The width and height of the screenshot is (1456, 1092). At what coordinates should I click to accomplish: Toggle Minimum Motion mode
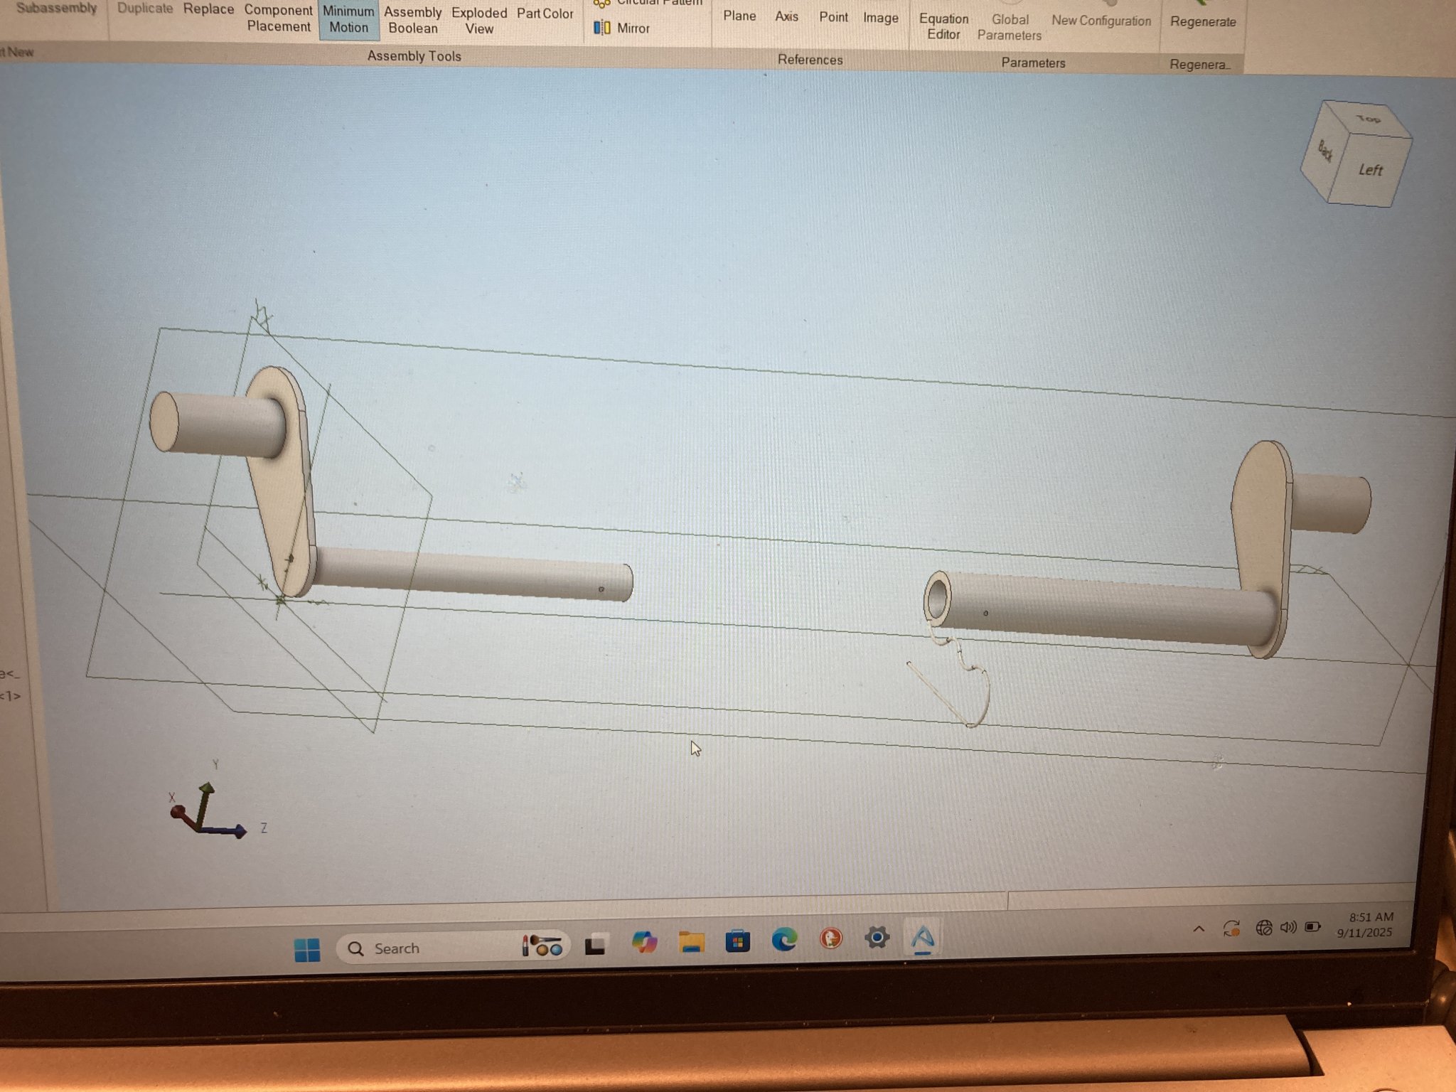[348, 19]
